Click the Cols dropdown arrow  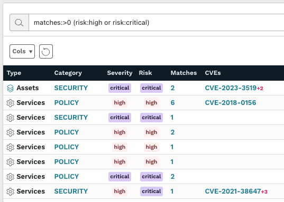click(31, 52)
